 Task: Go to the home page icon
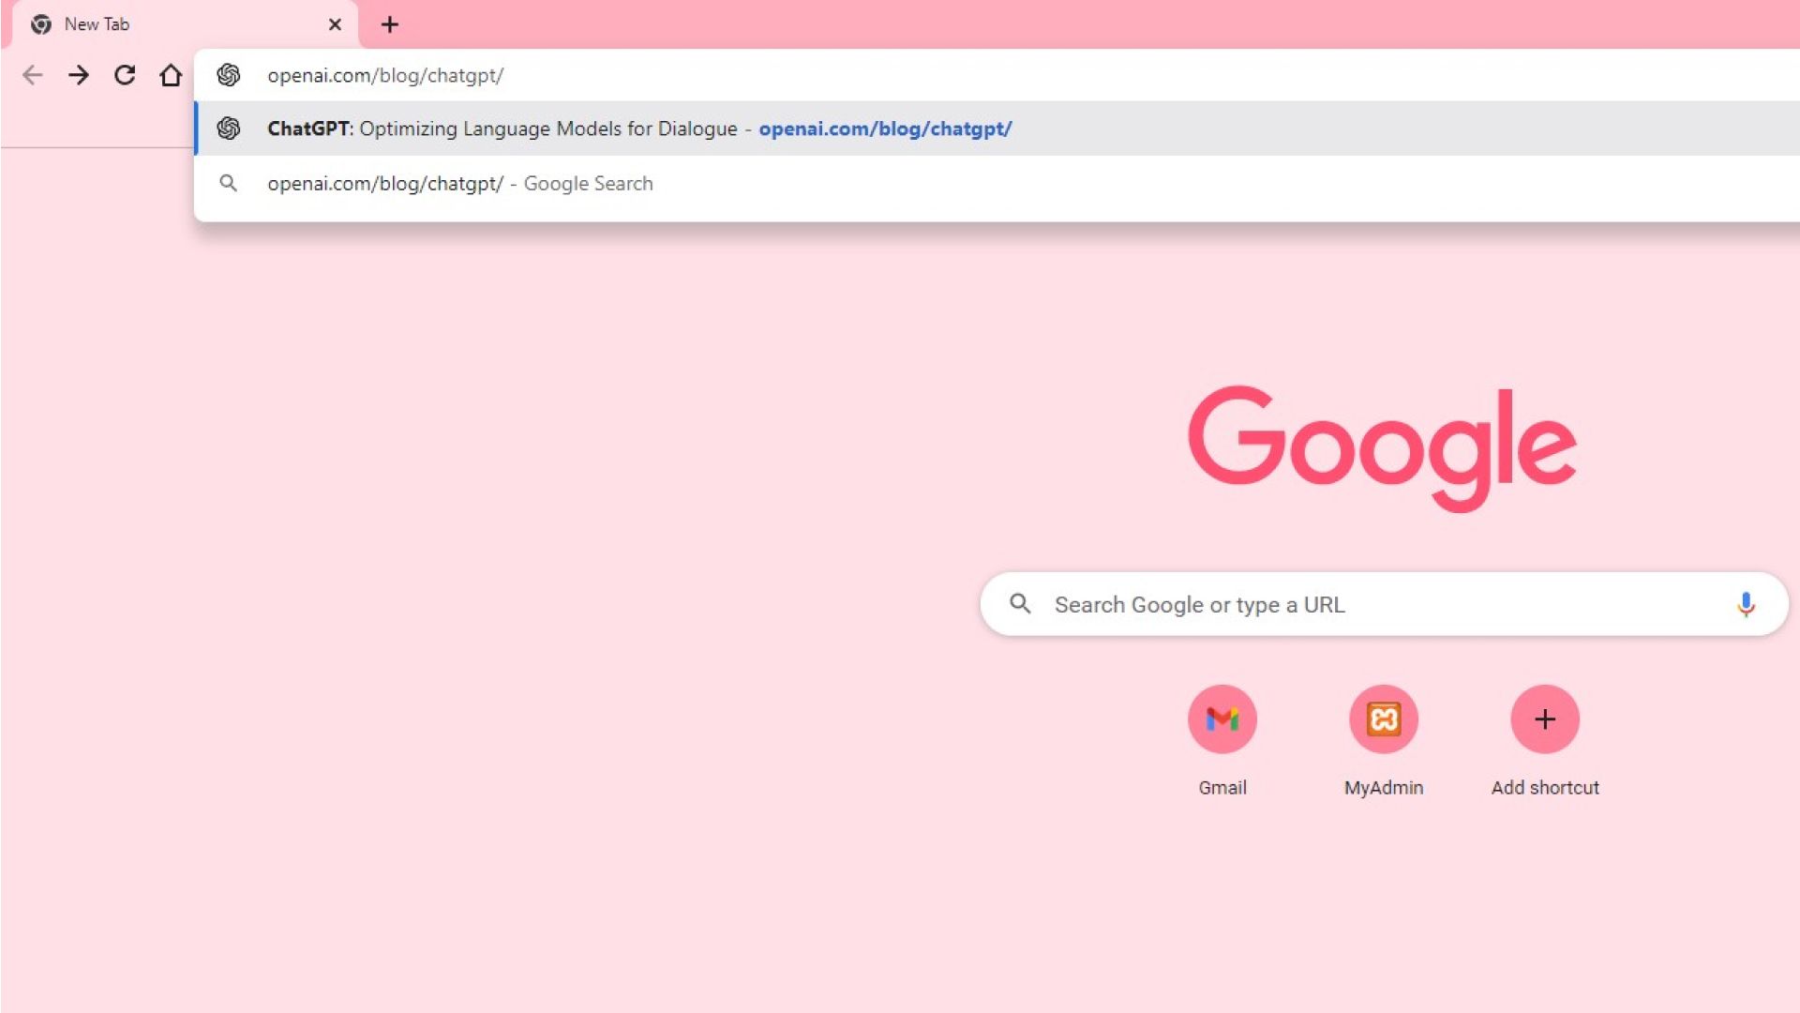[x=171, y=75]
